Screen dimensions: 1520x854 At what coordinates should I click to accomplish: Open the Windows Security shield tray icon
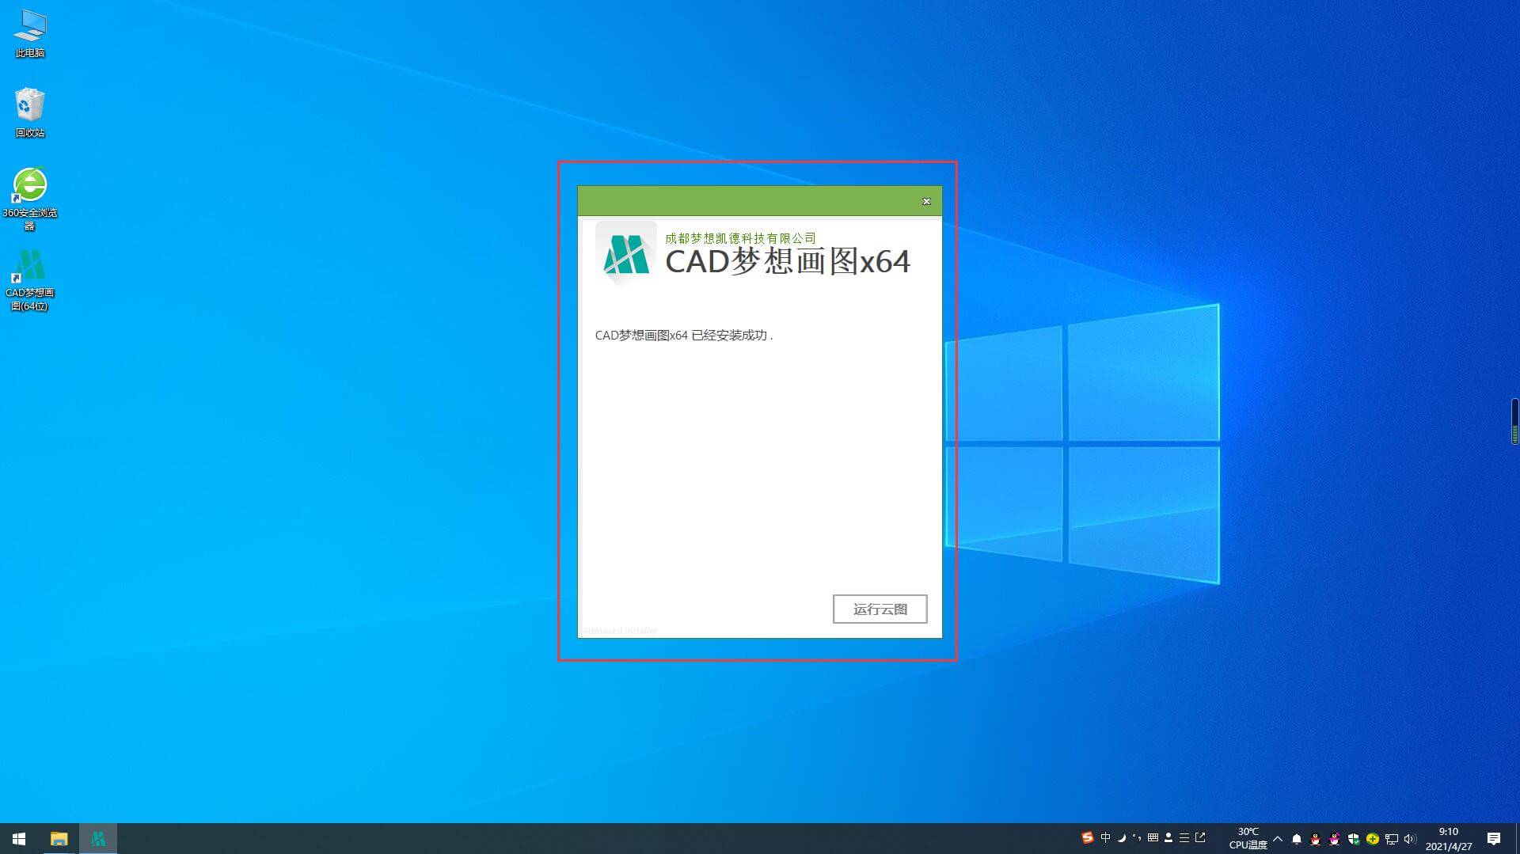(1354, 839)
